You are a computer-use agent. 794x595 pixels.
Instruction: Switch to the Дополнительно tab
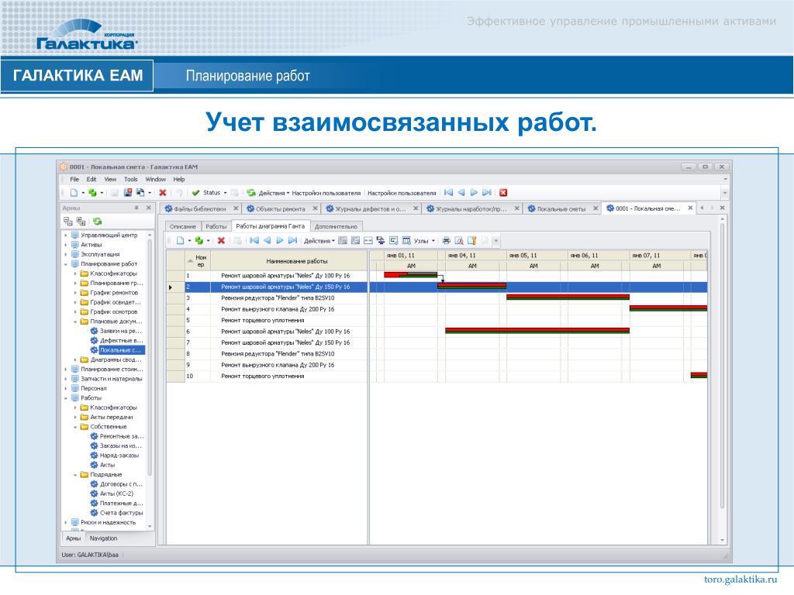336,226
